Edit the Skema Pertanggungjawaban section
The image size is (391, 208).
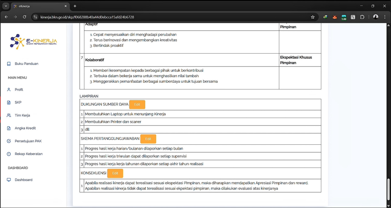coord(148,139)
